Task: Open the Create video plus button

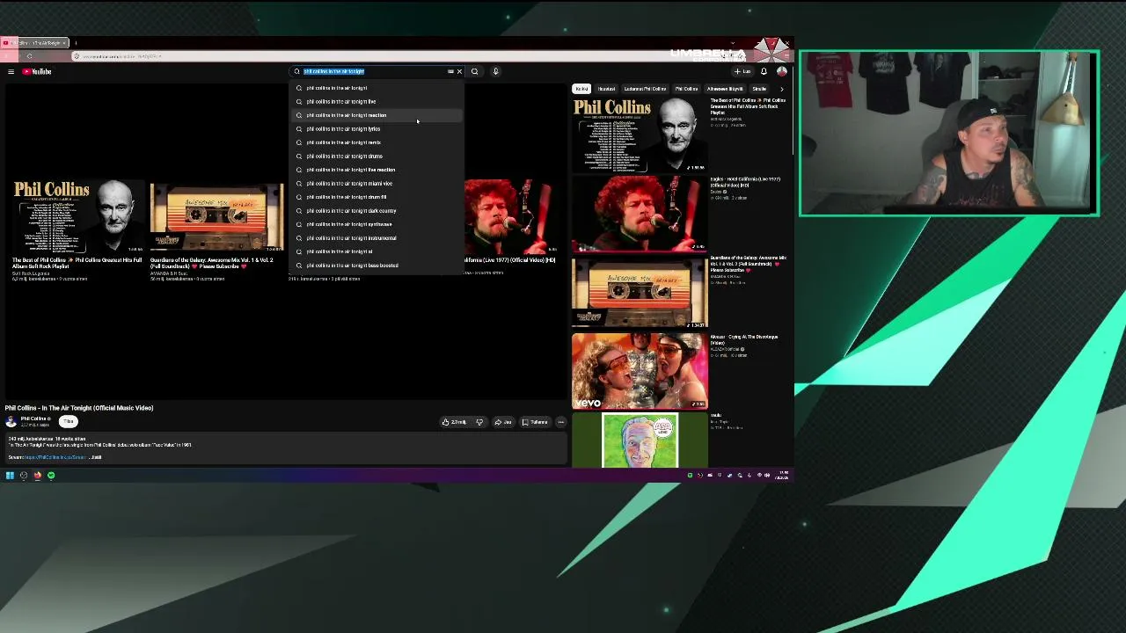Action: point(742,71)
